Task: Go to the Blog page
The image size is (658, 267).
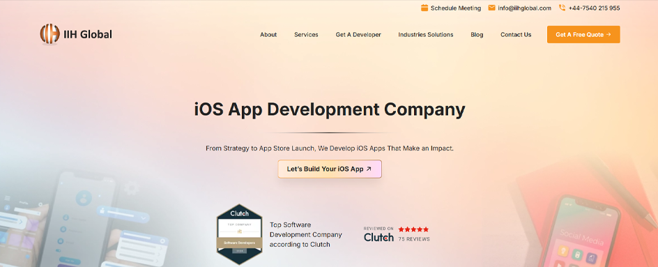Action: click(x=477, y=34)
